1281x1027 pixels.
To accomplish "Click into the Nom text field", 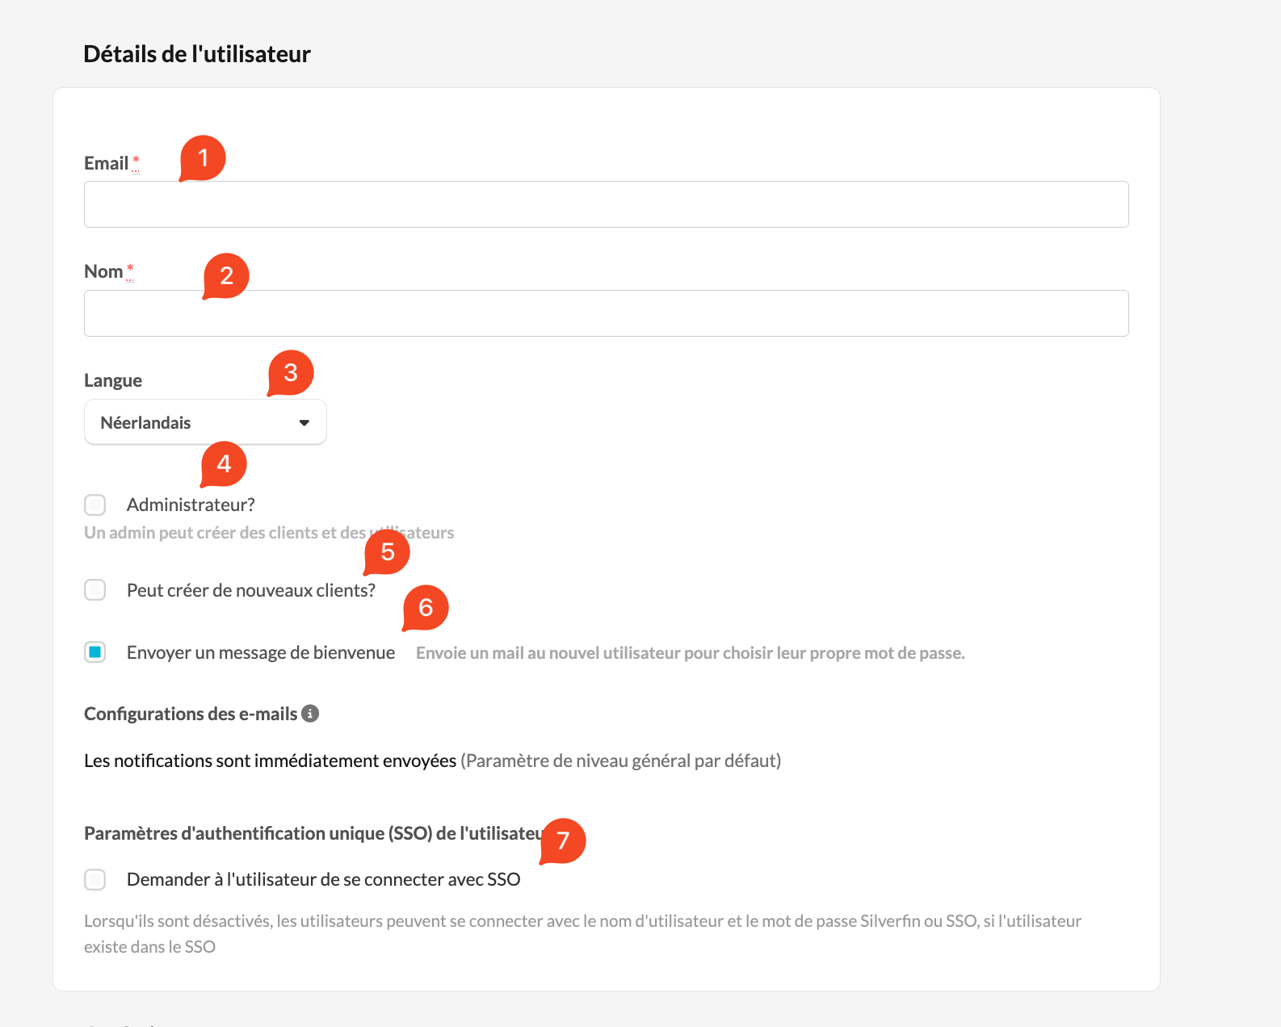I will pyautogui.click(x=606, y=313).
